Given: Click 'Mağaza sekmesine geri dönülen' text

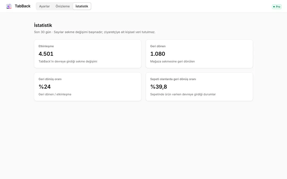Looking at the screenshot, I should (172, 61).
